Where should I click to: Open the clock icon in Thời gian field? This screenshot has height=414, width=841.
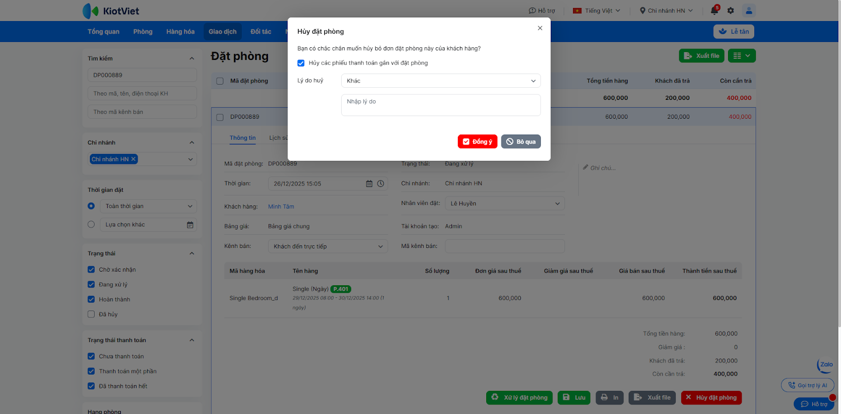pos(381,184)
